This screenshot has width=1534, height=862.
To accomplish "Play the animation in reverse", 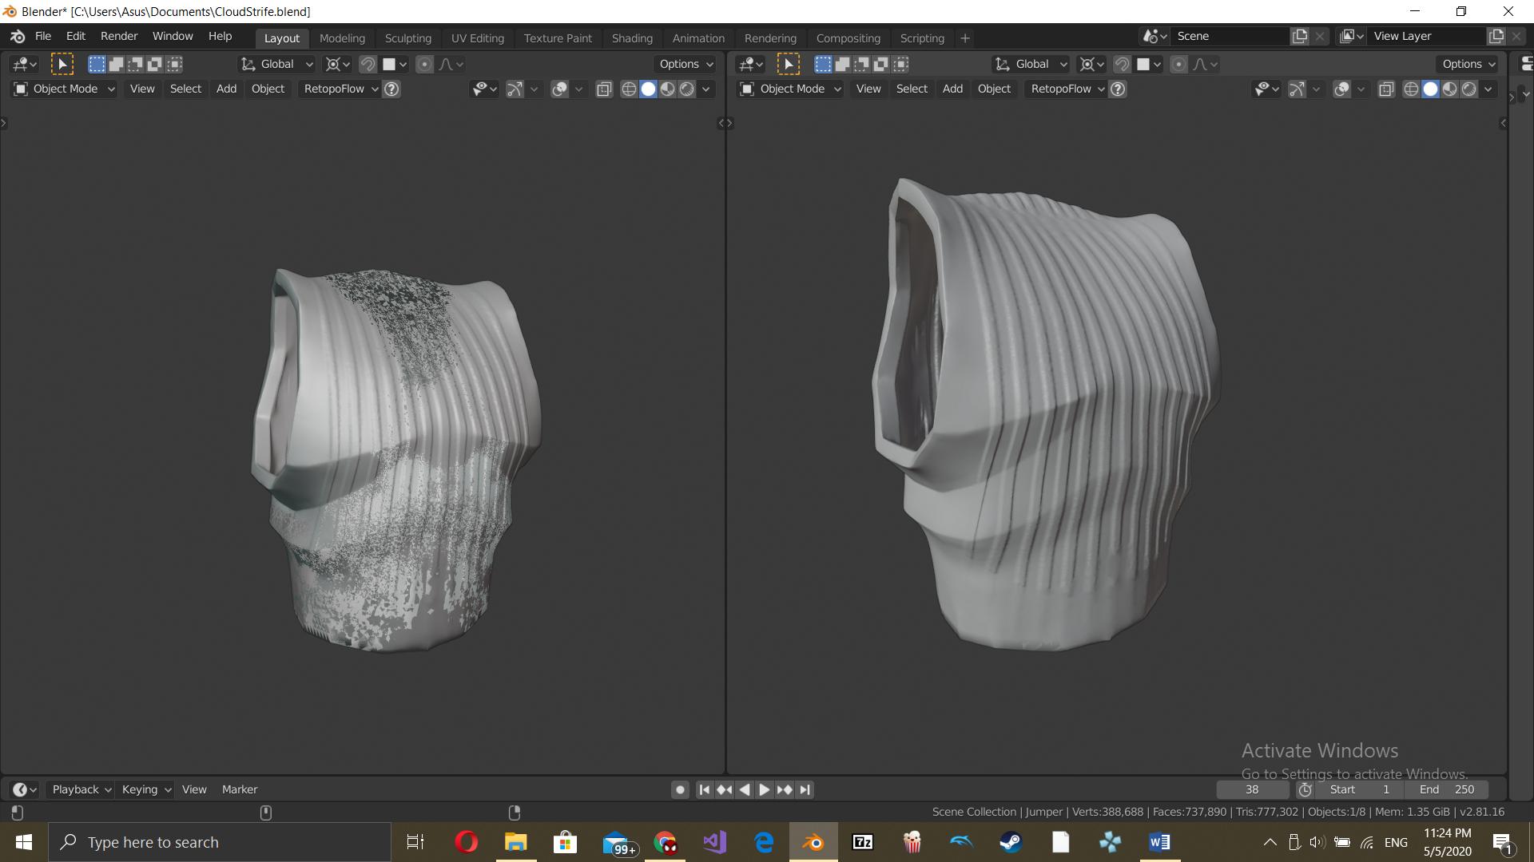I will point(745,789).
